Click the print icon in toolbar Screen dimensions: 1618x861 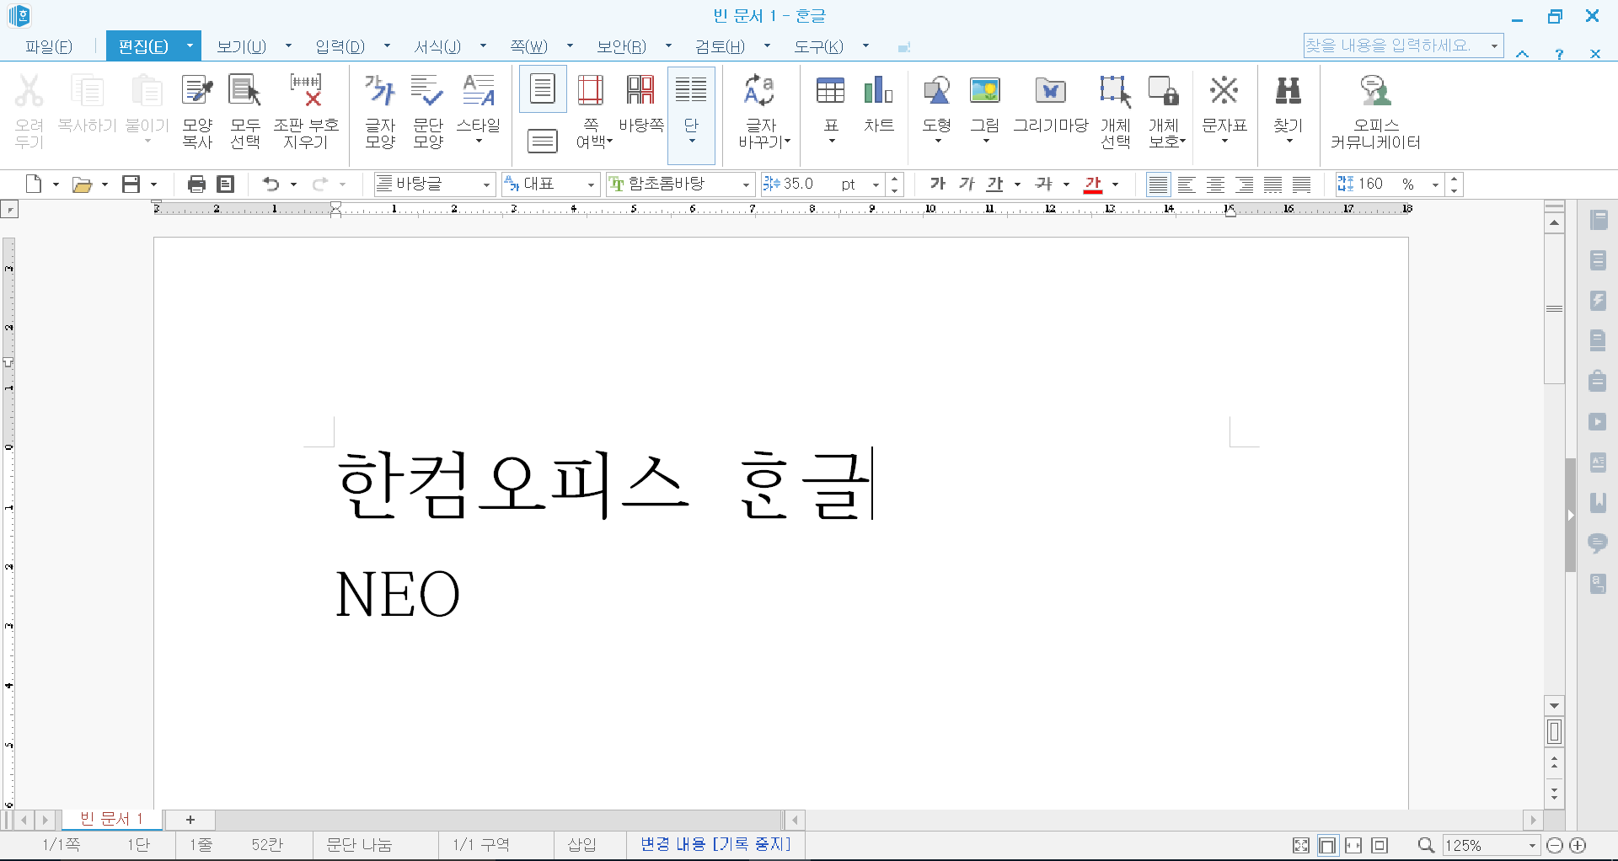point(196,184)
